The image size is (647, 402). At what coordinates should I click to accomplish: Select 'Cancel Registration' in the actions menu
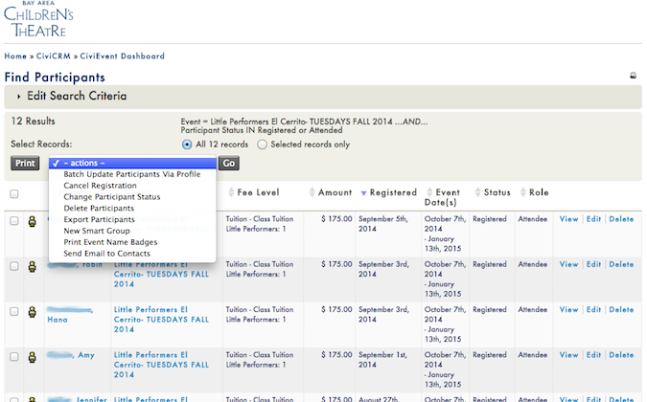(x=101, y=186)
